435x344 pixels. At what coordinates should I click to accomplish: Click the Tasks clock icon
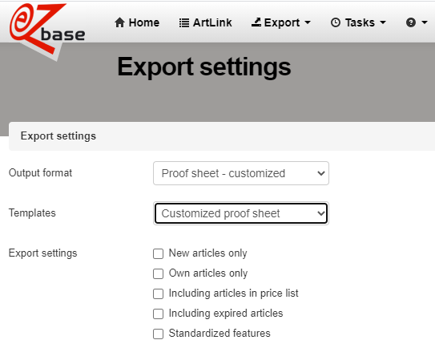coord(336,22)
